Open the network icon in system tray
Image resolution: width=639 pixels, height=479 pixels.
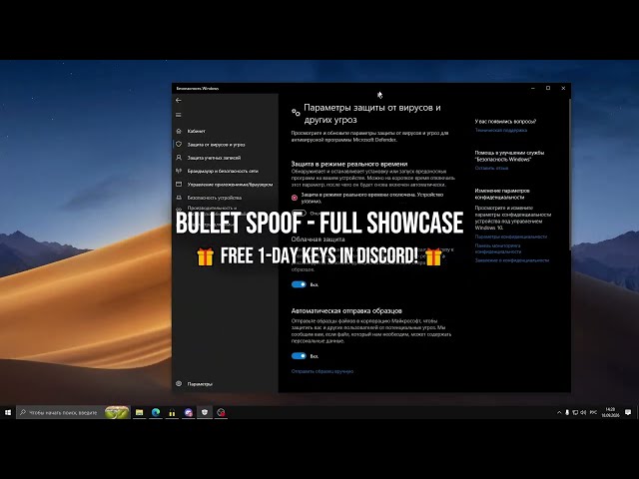pyautogui.click(x=575, y=412)
